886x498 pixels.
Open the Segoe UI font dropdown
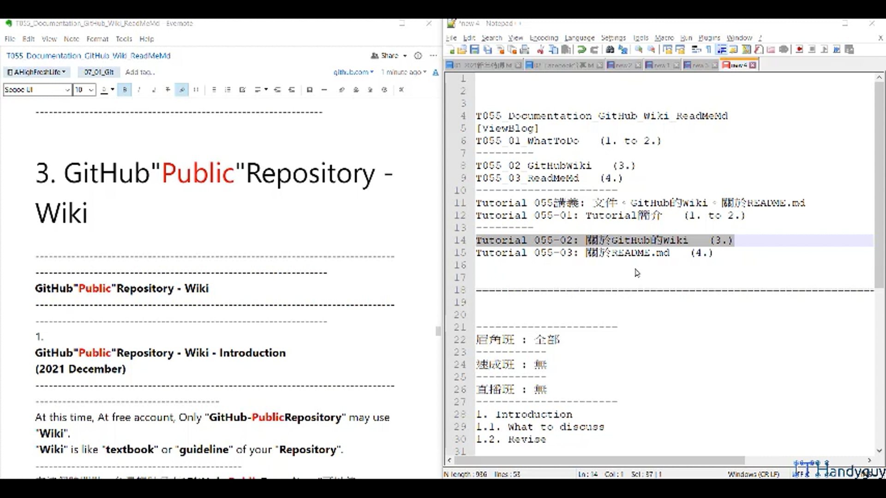coord(37,89)
